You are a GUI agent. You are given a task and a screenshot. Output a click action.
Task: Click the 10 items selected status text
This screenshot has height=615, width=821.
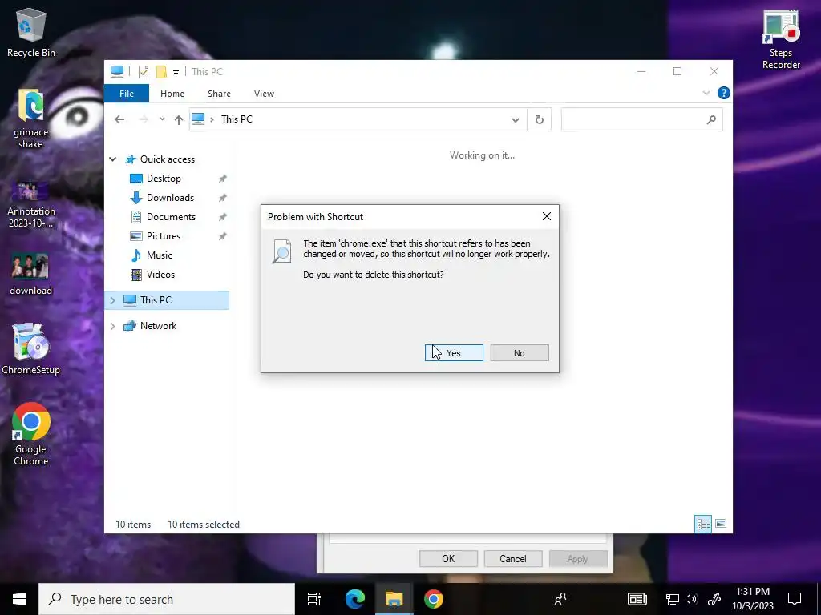[204, 525]
